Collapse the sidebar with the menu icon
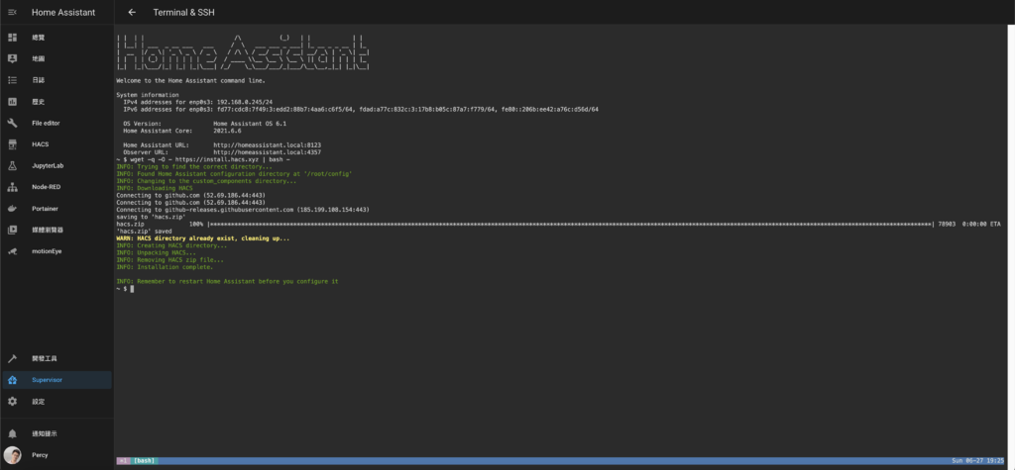This screenshot has height=470, width=1015. [12, 12]
